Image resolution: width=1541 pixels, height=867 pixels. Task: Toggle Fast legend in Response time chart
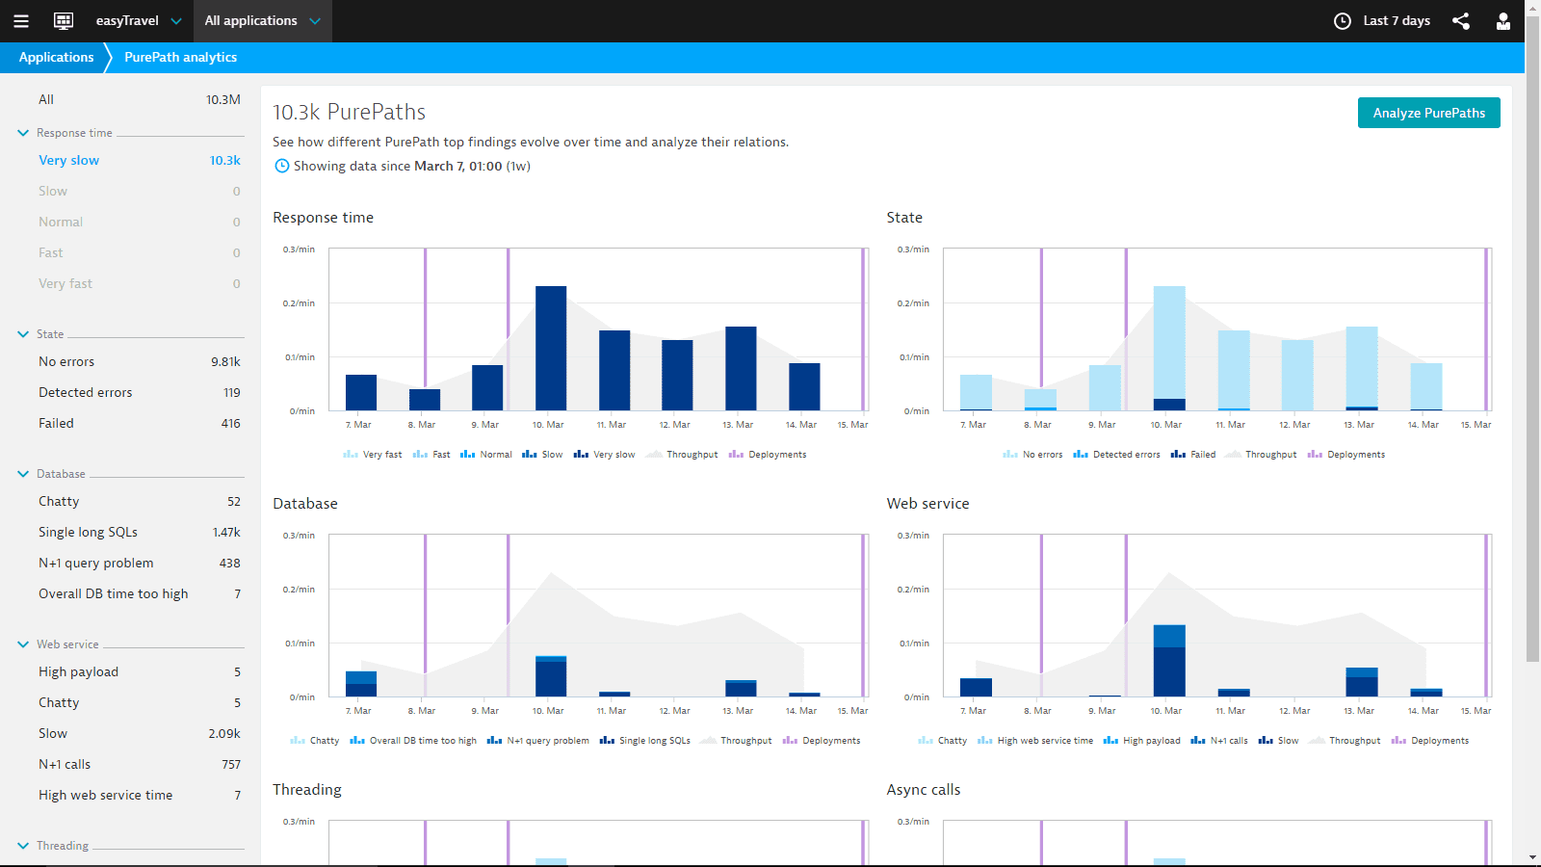click(x=431, y=455)
